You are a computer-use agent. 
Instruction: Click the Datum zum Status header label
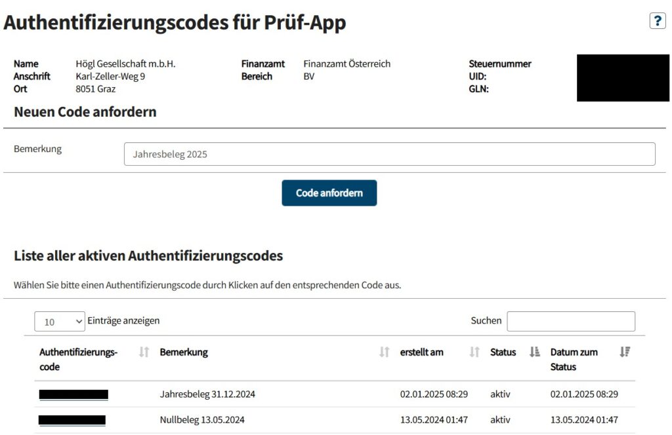[574, 359]
